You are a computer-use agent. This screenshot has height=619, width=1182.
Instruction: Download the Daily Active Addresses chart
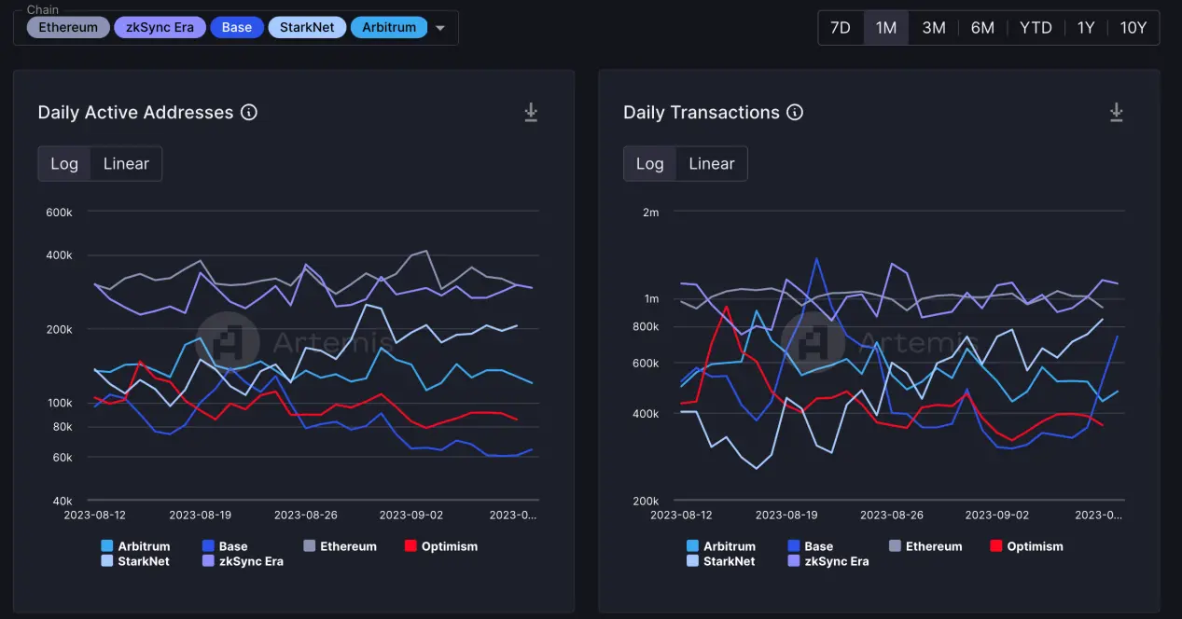(531, 113)
